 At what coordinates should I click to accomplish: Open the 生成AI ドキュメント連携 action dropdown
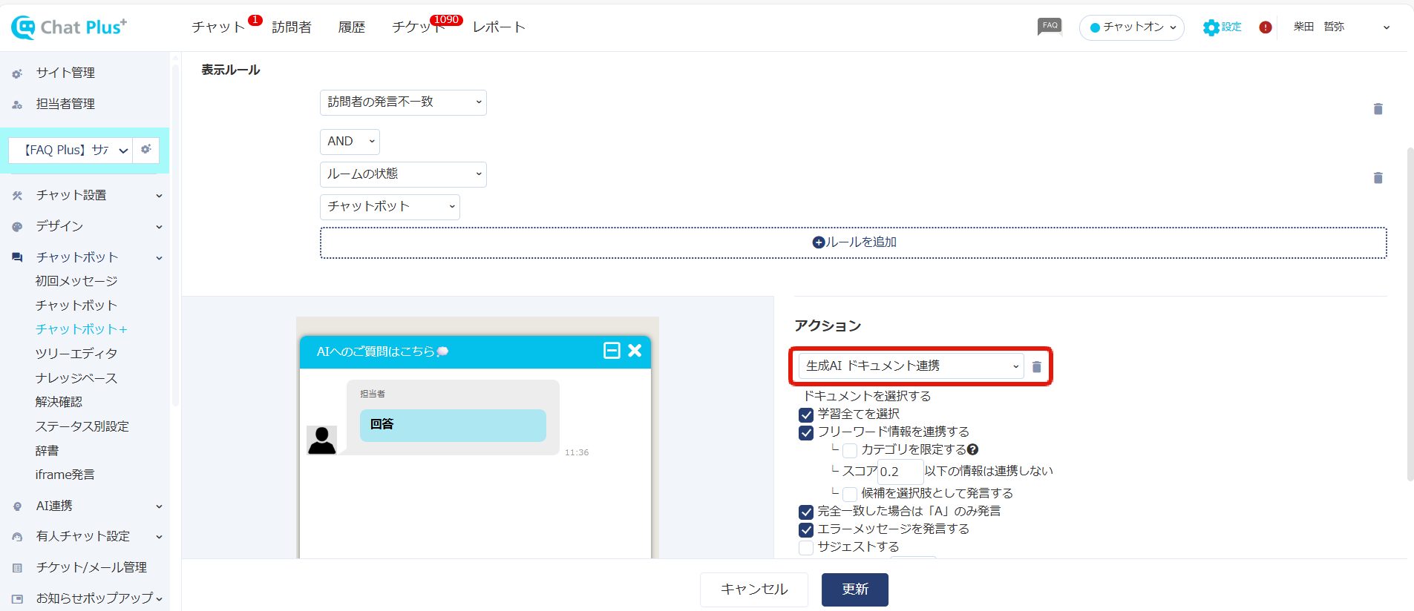click(x=911, y=366)
